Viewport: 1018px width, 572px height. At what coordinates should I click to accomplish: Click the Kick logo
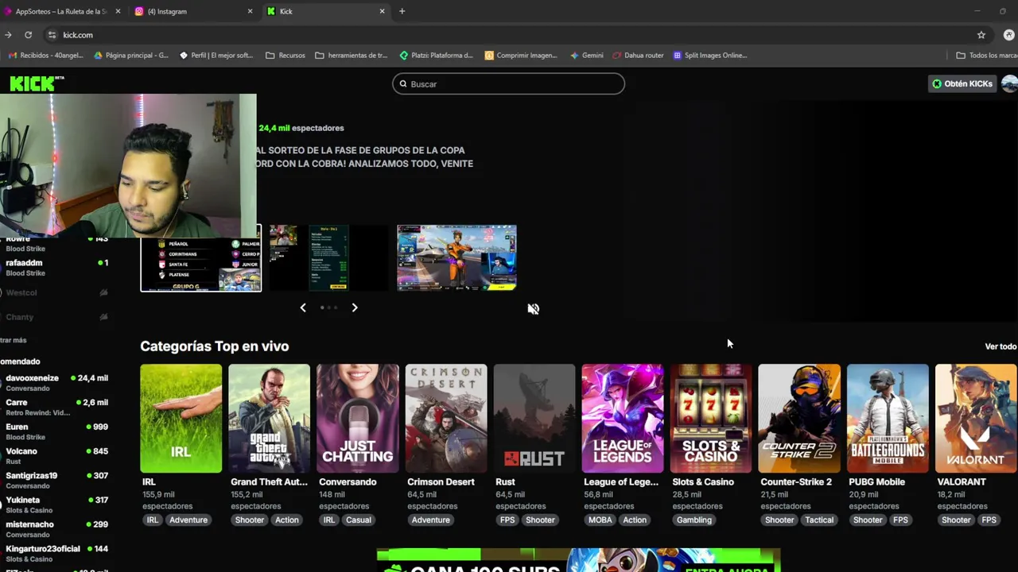pyautogui.click(x=37, y=83)
